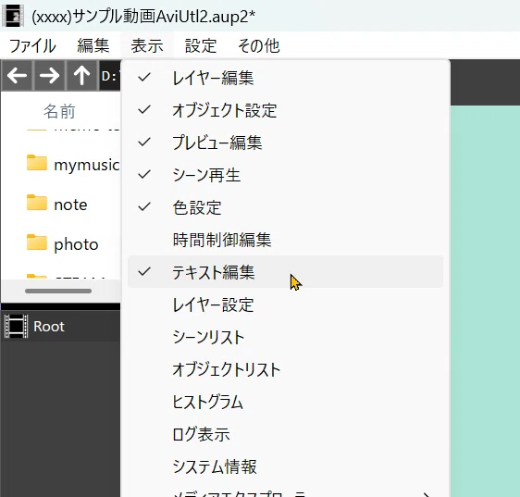Image resolution: width=520 pixels, height=497 pixels.
Task: Open the 編集 menu
Action: point(93,45)
